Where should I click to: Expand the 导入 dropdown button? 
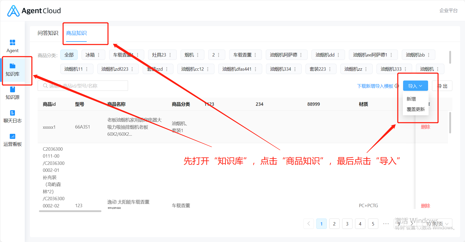pos(415,86)
